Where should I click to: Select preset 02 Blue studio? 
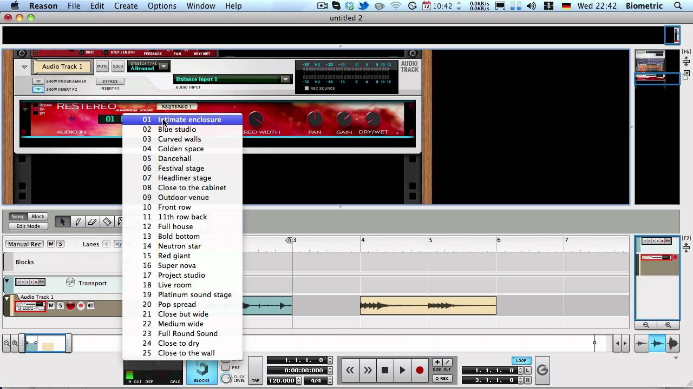pos(182,129)
